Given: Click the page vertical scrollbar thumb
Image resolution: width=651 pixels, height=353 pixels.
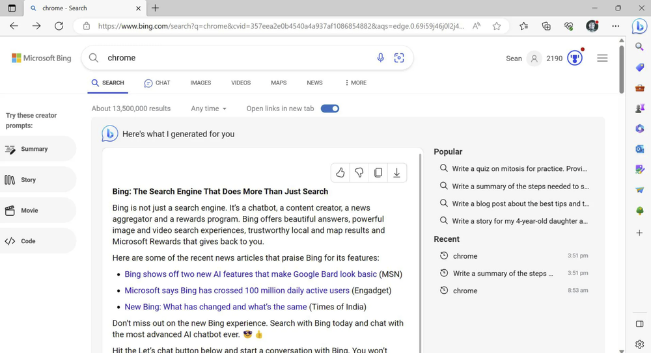Looking at the screenshot, I should click(622, 69).
